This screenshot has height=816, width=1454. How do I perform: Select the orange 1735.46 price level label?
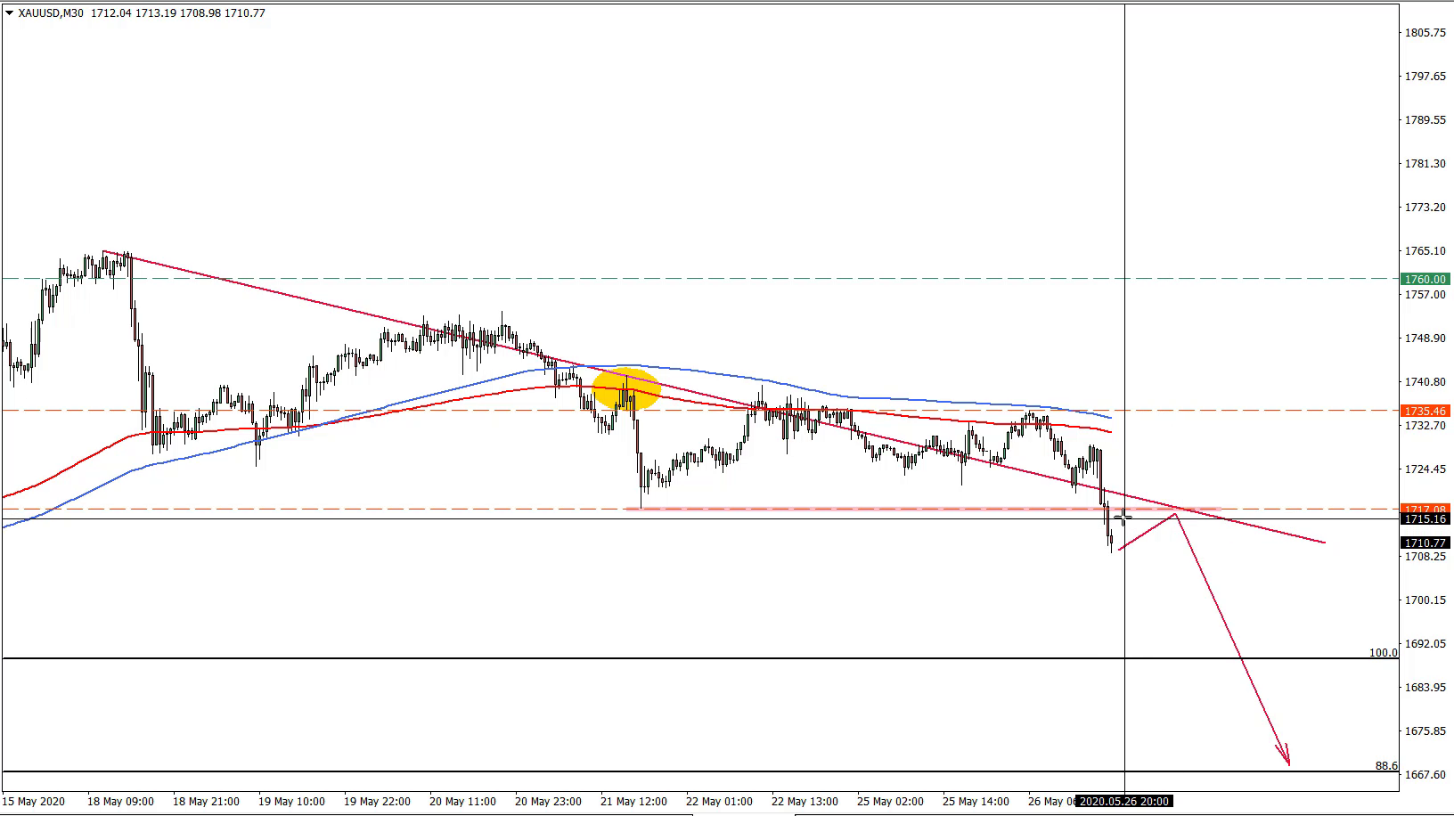click(1425, 412)
